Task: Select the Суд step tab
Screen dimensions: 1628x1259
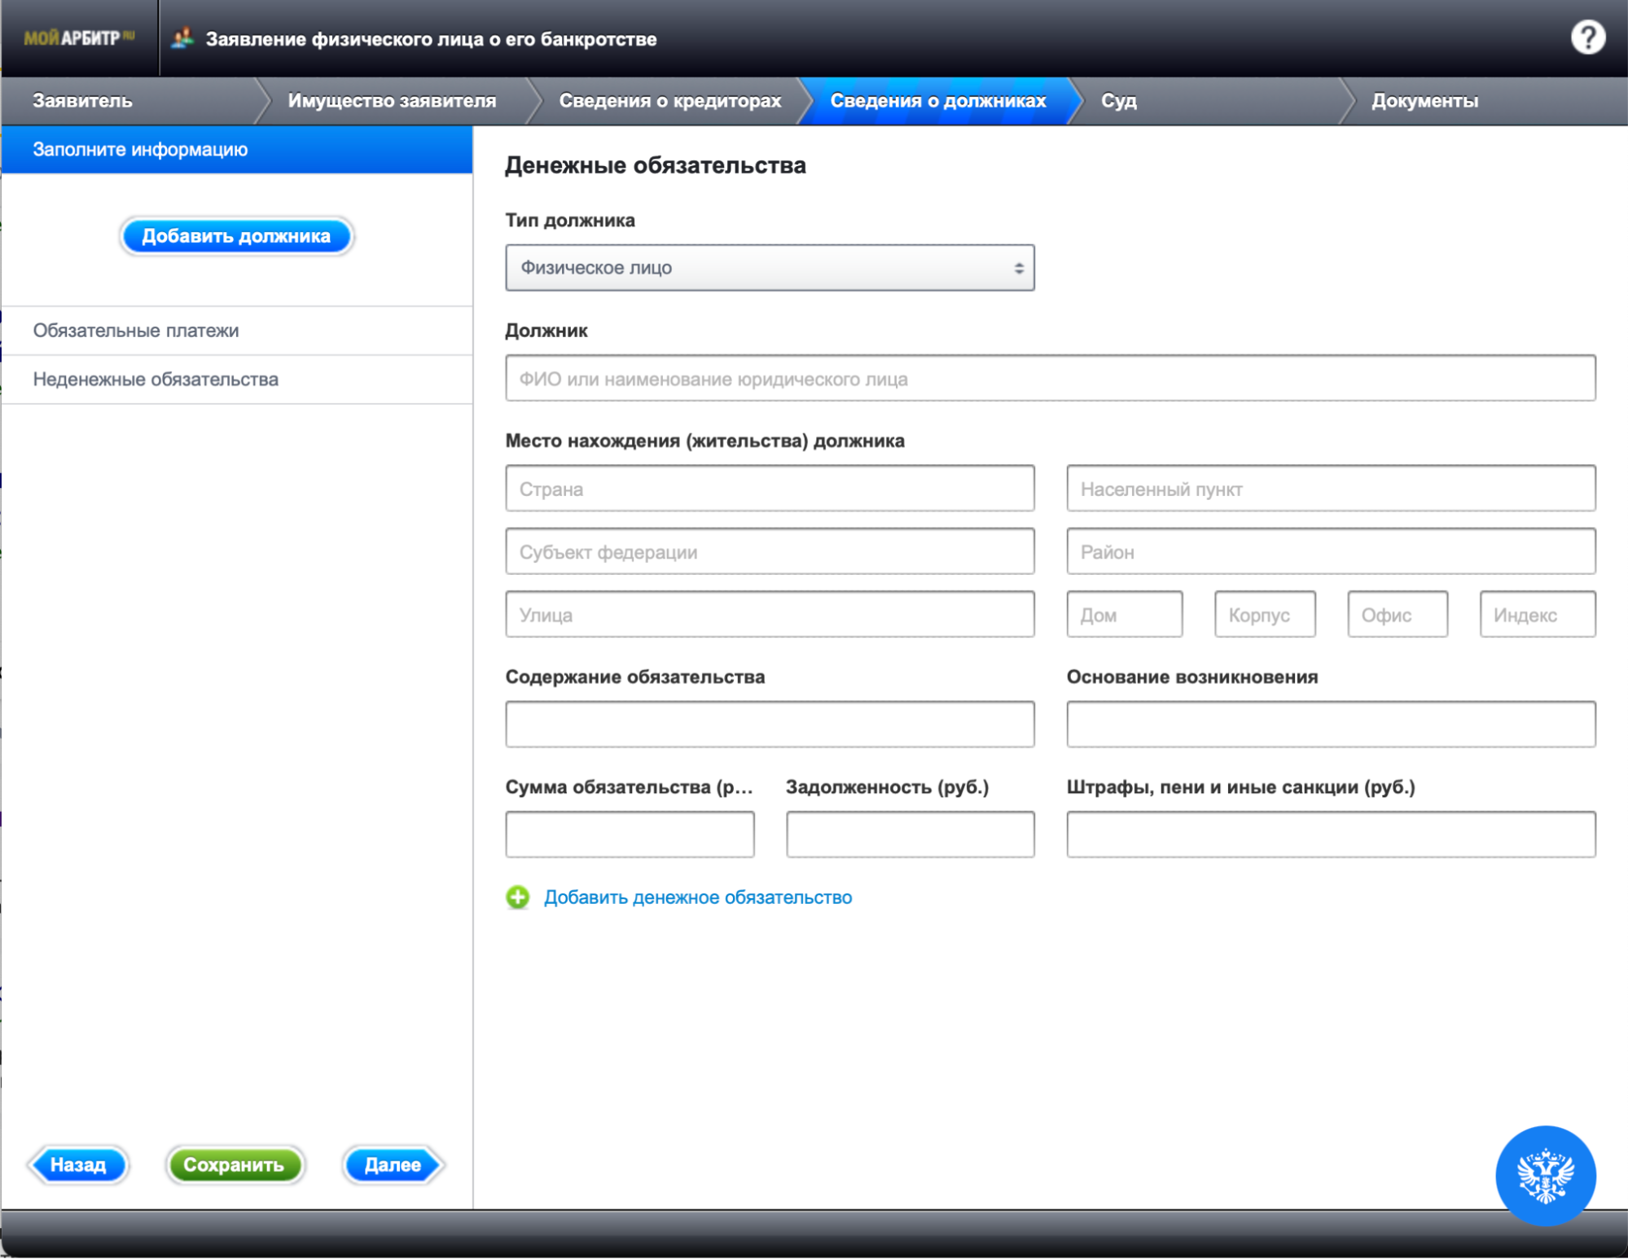Action: [x=1118, y=101]
